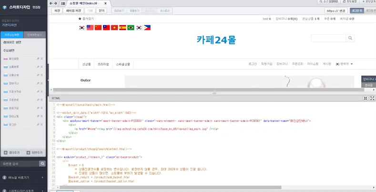Screen dimensions: 376x192
Task: Open the 메인화면 screen in the sidebar
Action: [14, 59]
